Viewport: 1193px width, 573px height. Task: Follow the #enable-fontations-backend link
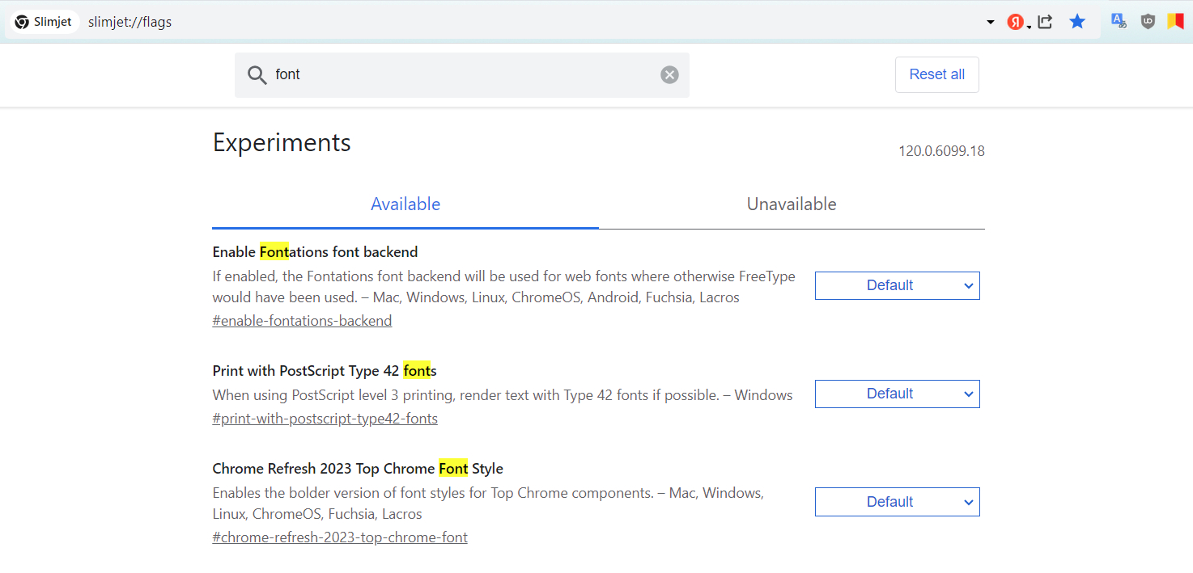(x=302, y=321)
